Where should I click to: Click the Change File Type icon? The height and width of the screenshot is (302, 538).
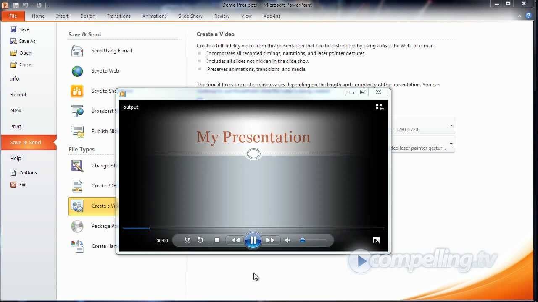(77, 166)
